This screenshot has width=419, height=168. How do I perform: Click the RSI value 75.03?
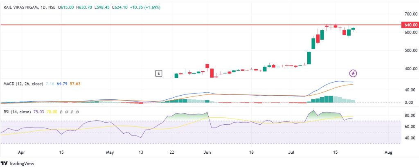tap(39, 112)
